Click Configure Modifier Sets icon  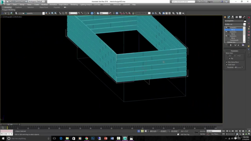(243, 45)
